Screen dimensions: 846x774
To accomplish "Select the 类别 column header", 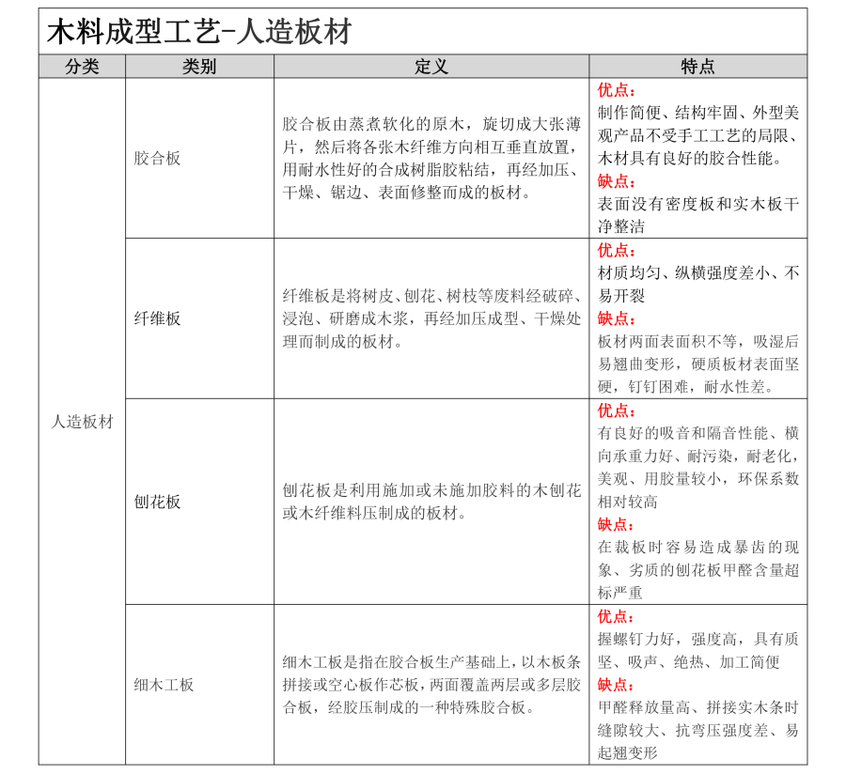I will [199, 67].
